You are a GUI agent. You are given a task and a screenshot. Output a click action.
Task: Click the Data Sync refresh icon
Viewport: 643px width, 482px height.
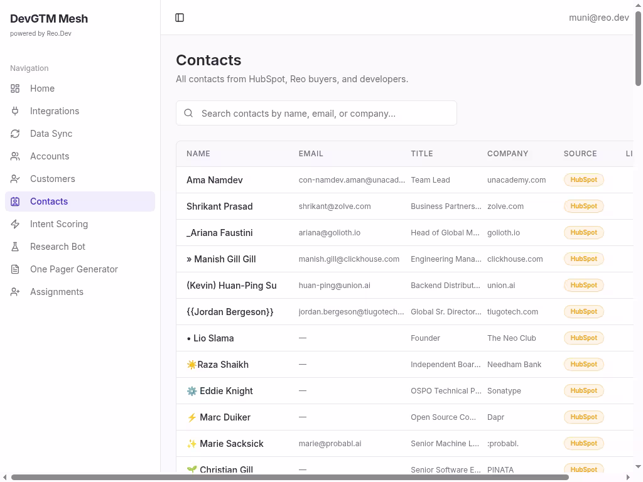[15, 134]
